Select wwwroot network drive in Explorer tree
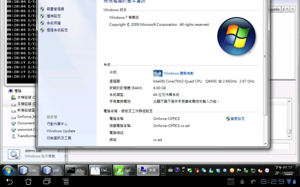Viewport: 300px width, 187px height. pos(23,130)
